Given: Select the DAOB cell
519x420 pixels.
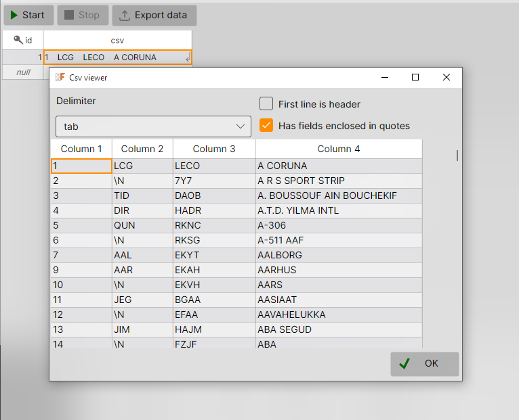Looking at the screenshot, I should (x=214, y=195).
